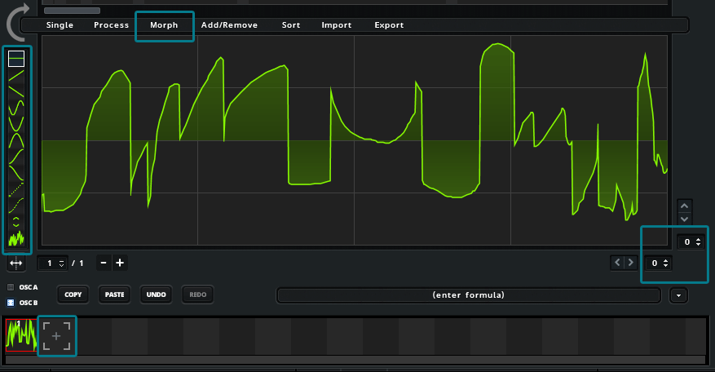Select the ramp up line shape
Image resolution: width=715 pixels, height=372 pixels.
tap(16, 77)
